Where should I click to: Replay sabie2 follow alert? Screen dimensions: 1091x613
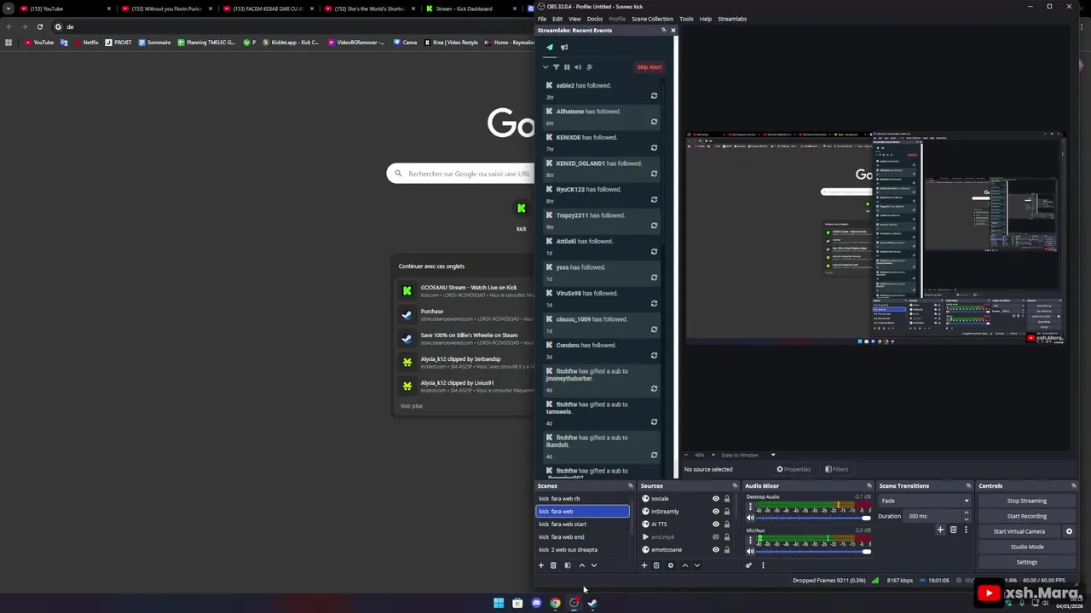654,95
